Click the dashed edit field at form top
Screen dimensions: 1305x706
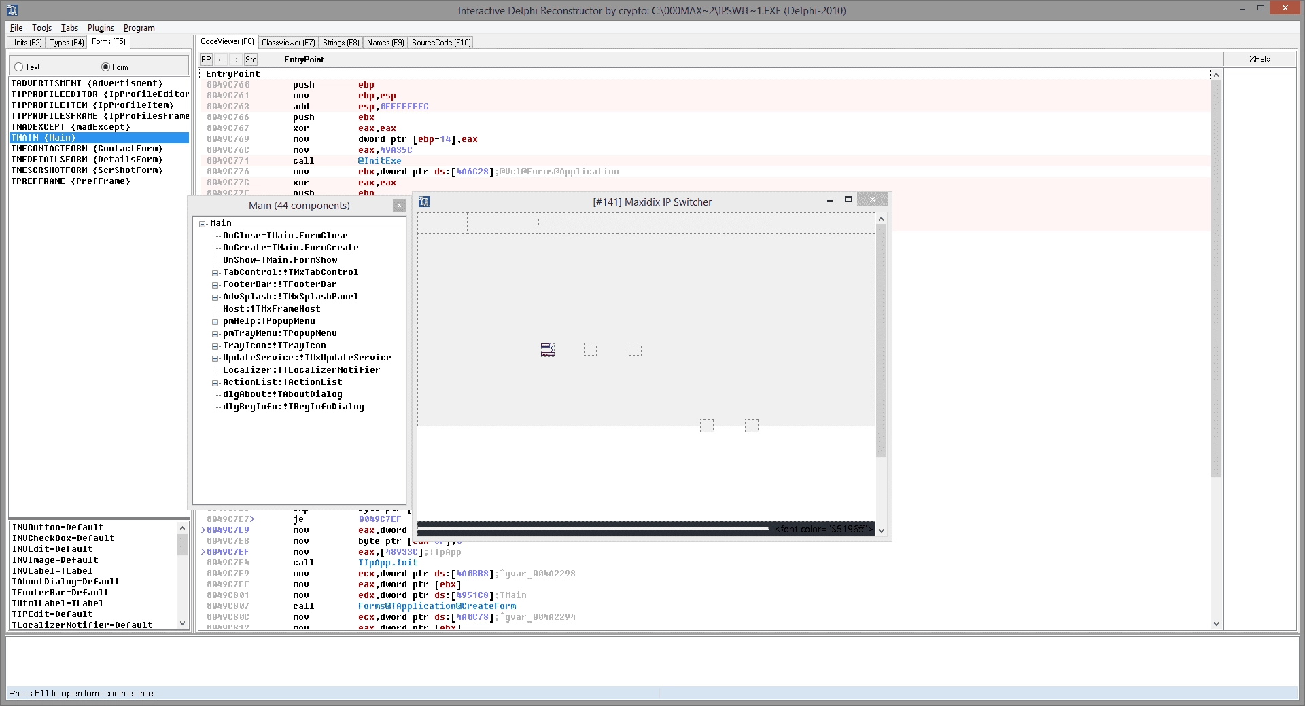pyautogui.click(x=652, y=223)
